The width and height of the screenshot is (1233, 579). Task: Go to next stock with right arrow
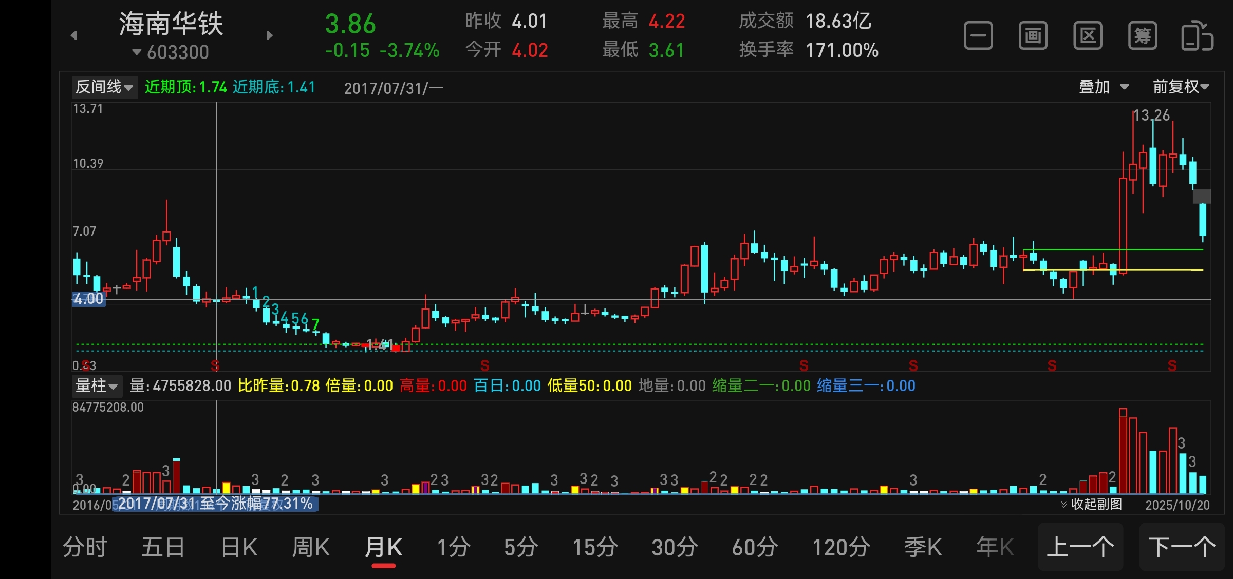pyautogui.click(x=270, y=35)
